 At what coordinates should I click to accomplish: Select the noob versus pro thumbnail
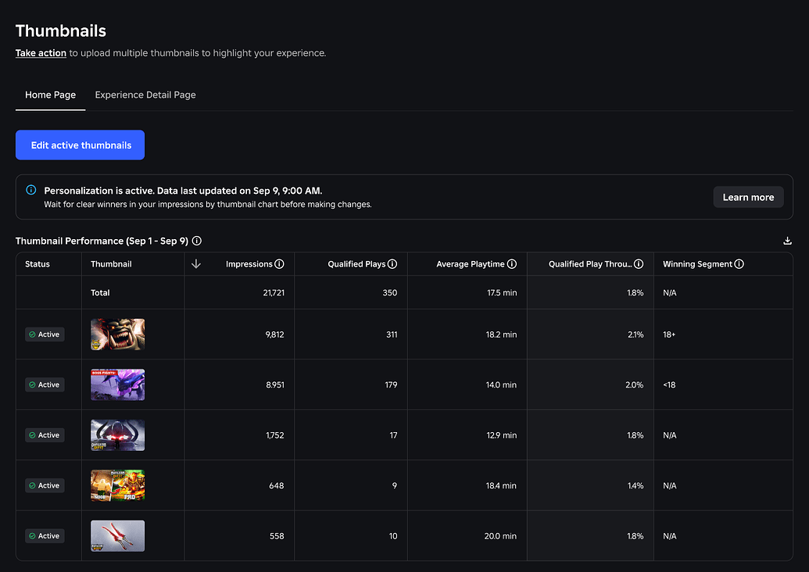point(117,485)
